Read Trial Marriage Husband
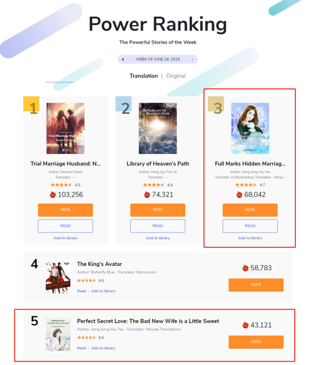The image size is (315, 365). pyautogui.click(x=65, y=226)
